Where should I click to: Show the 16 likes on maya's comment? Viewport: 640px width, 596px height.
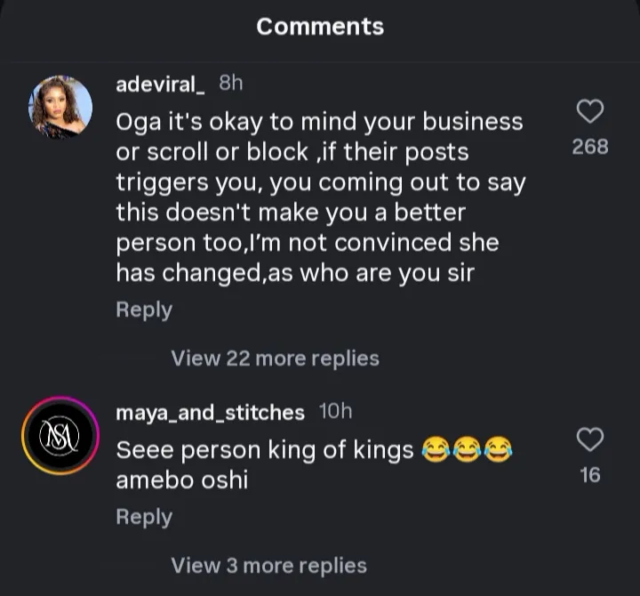590,476
